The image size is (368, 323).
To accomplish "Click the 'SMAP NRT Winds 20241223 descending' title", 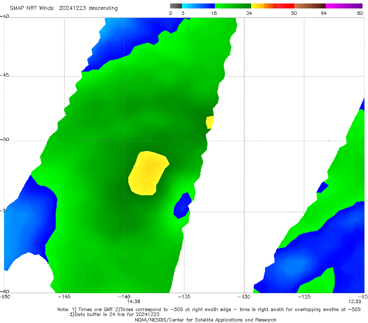I will click(64, 8).
